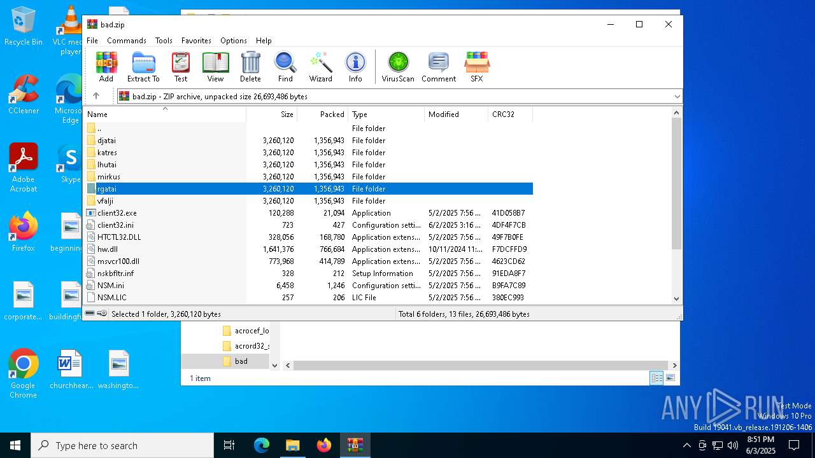The width and height of the screenshot is (815, 458).
Task: Open Recycle Bin desktop icon
Action: 24,27
